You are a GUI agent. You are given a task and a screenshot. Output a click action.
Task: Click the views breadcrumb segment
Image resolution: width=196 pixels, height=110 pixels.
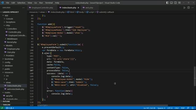pyautogui.click(x=42, y=12)
